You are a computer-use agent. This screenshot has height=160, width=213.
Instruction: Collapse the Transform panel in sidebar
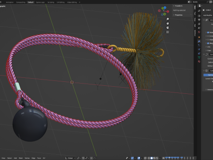point(178,6)
